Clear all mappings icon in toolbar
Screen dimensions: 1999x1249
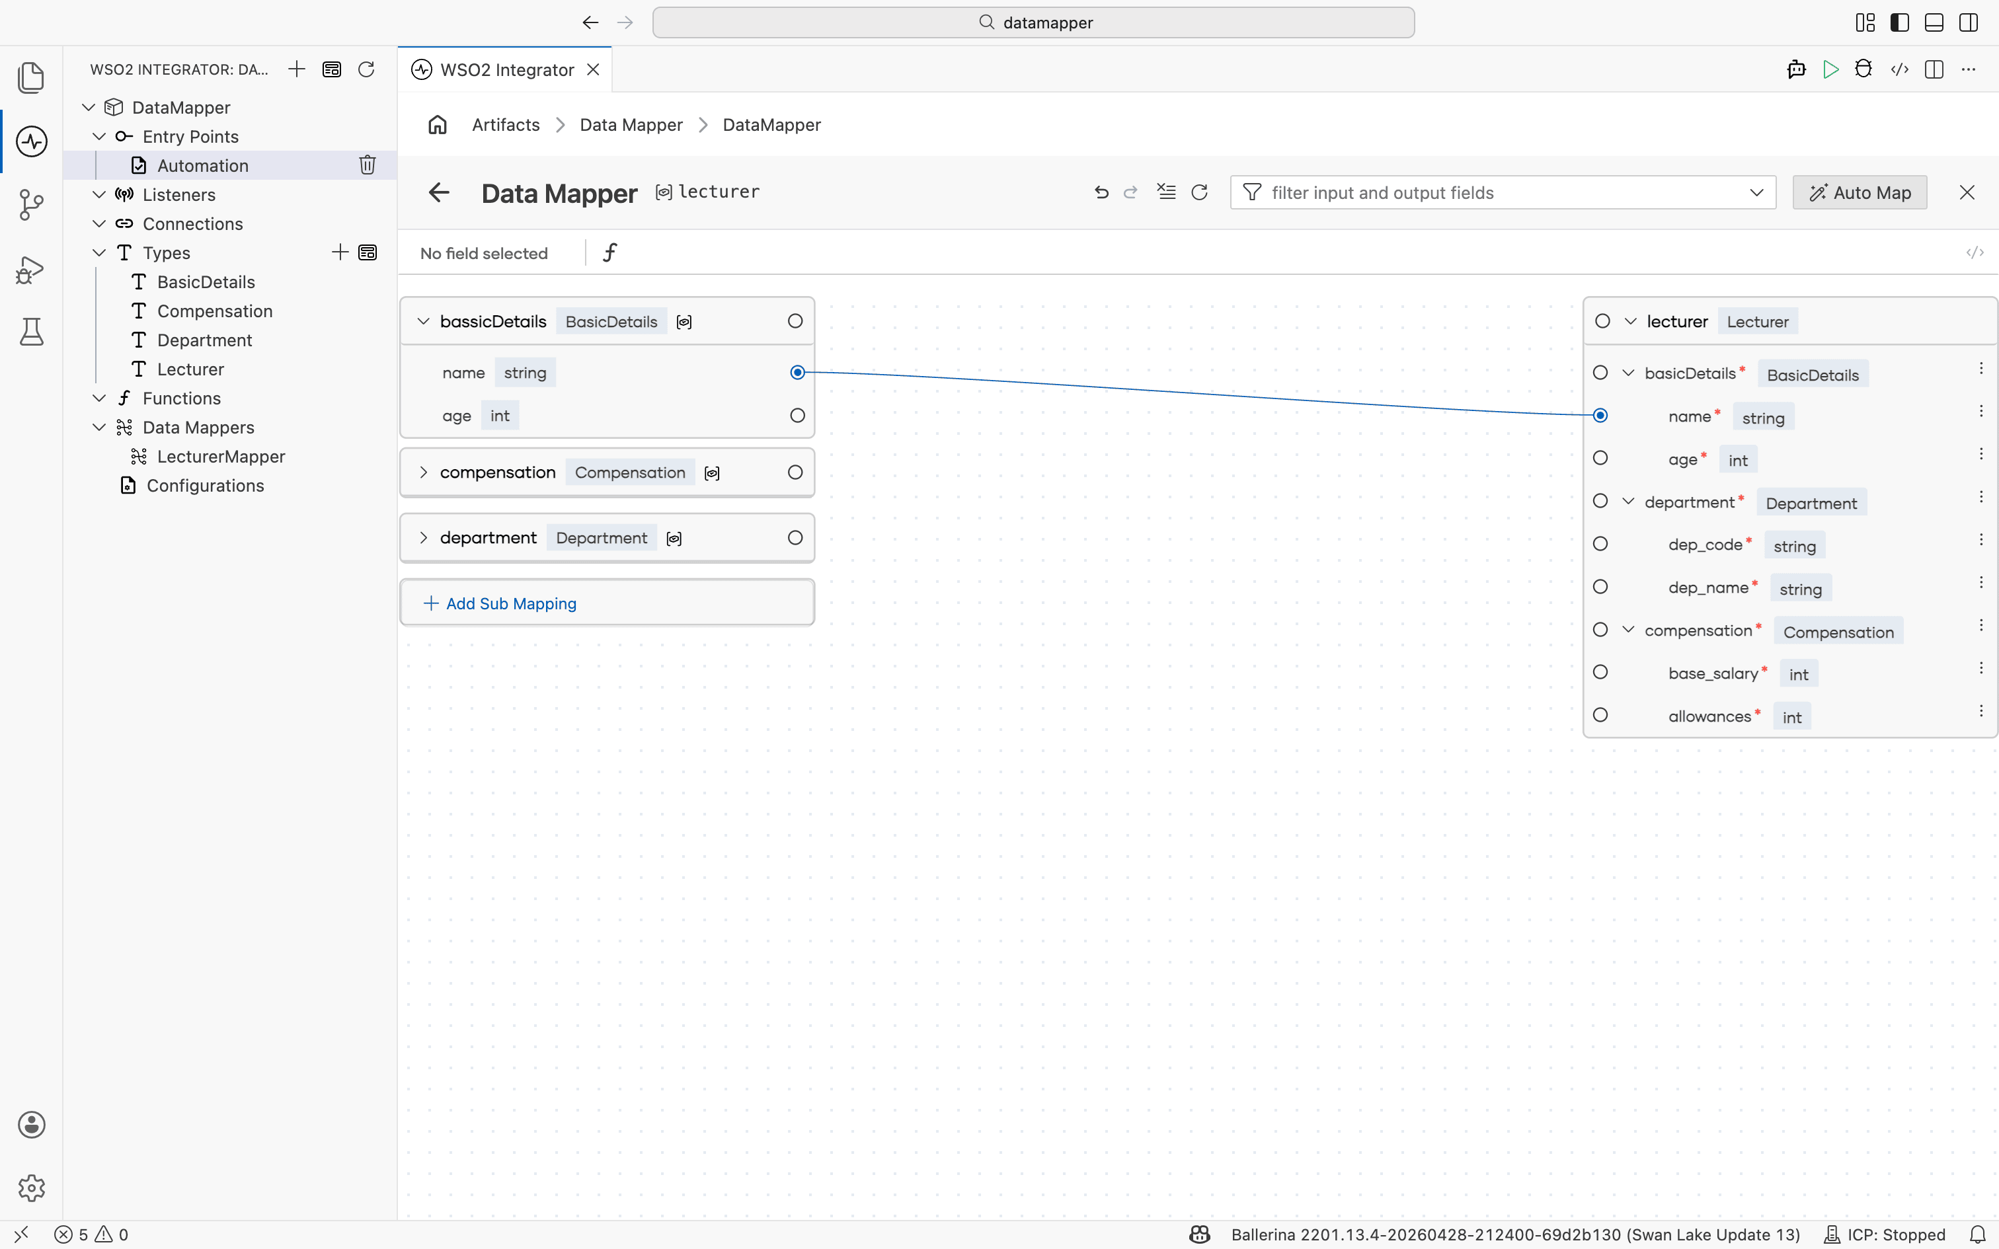pos(1165,192)
